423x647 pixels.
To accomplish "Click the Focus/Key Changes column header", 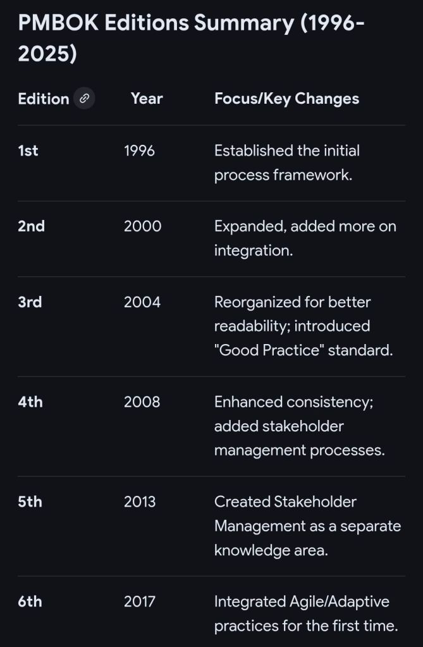I will 286,99.
